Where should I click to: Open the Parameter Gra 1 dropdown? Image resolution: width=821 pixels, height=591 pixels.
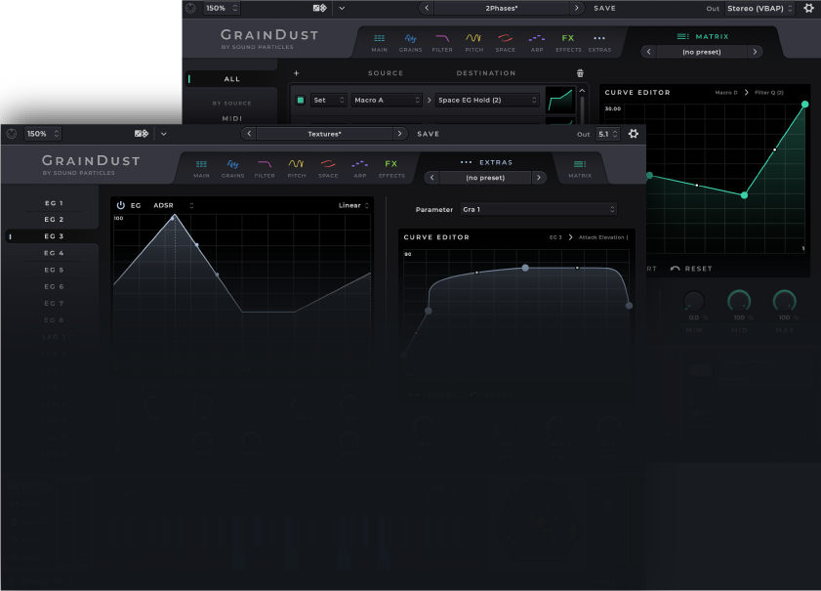click(538, 209)
